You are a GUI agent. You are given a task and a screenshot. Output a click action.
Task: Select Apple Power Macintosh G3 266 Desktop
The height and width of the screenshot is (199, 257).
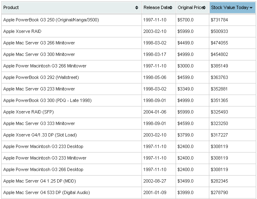(x=72, y=169)
